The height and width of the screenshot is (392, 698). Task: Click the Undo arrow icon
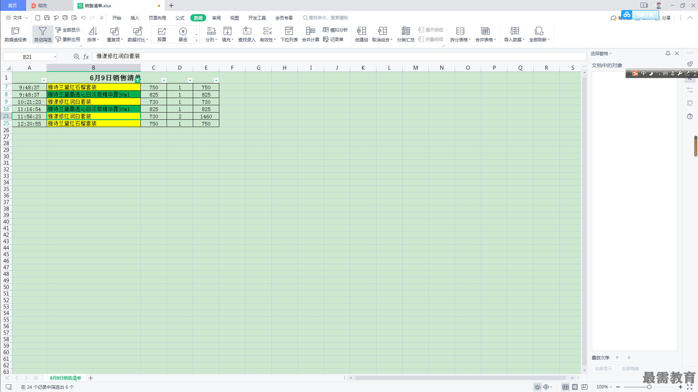click(83, 18)
